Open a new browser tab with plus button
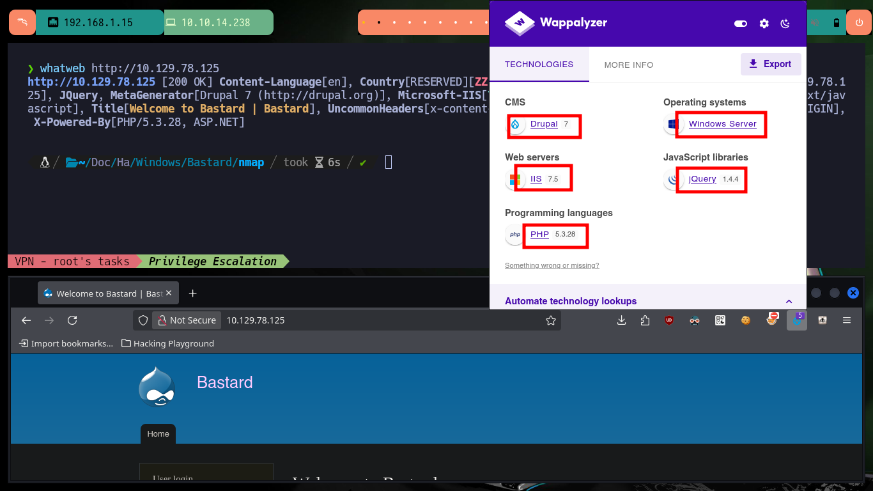The width and height of the screenshot is (873, 491). pyautogui.click(x=192, y=293)
